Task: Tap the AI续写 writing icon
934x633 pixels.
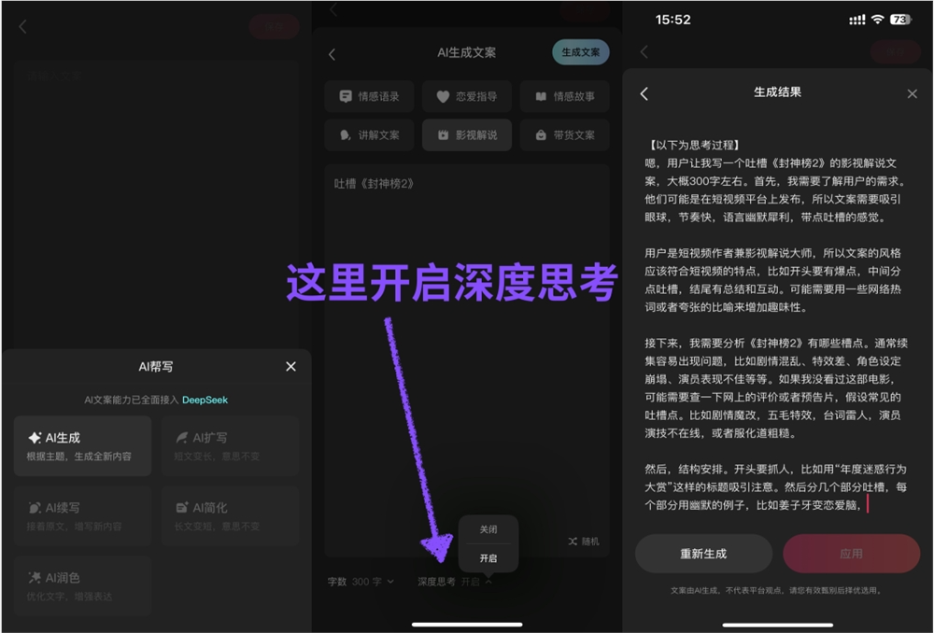Action: tap(35, 505)
